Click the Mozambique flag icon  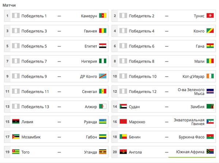pos(16,137)
